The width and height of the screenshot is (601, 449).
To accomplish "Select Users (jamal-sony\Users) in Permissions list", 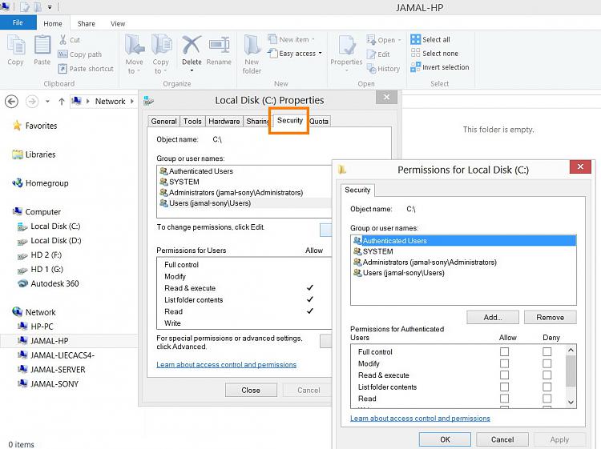I will pos(463,273).
